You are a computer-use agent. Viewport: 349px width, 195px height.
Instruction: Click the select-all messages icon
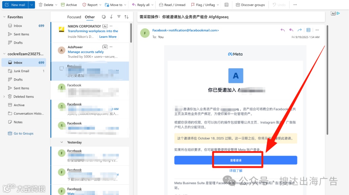tap(104, 17)
